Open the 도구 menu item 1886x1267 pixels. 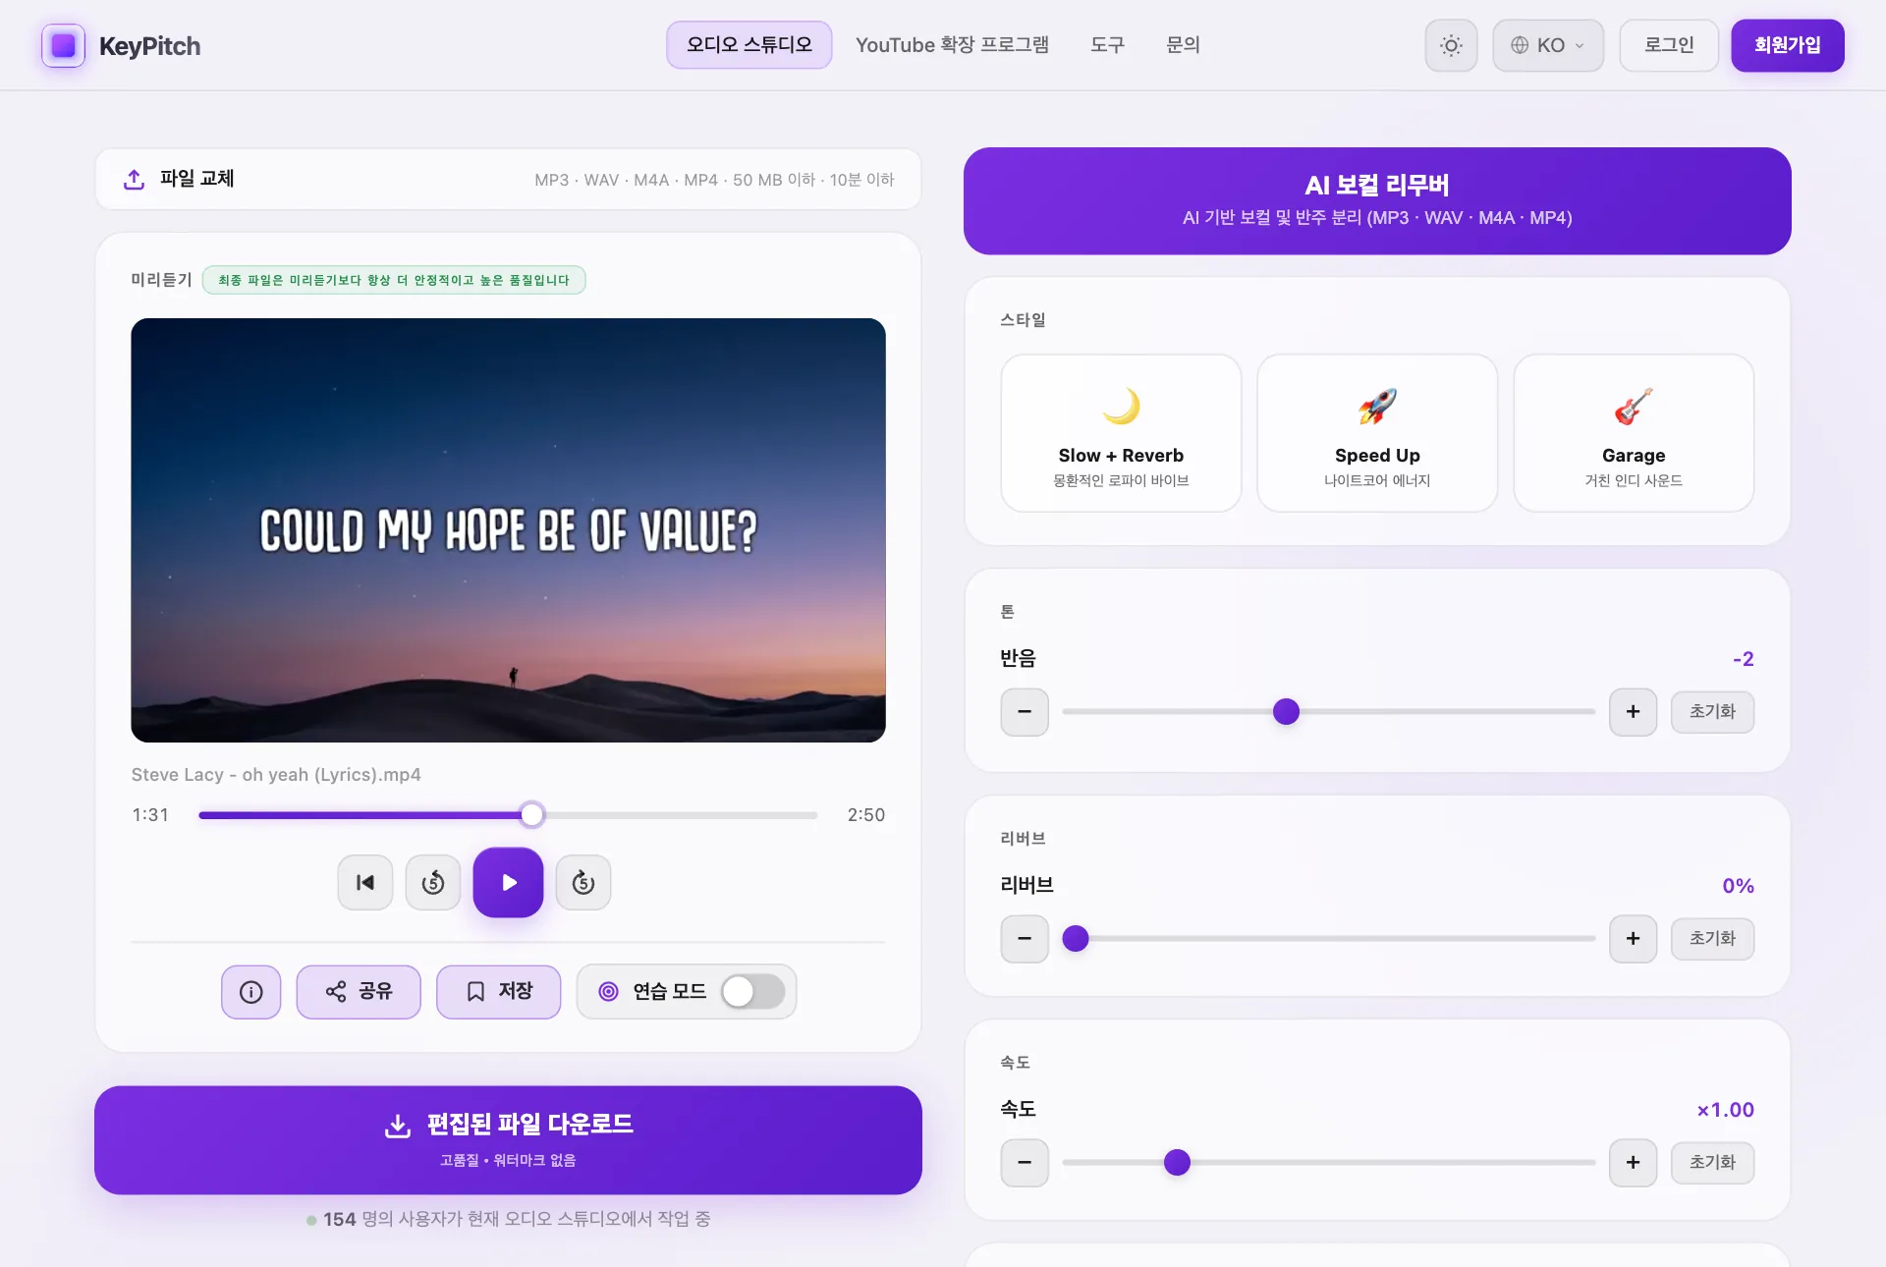click(x=1107, y=45)
